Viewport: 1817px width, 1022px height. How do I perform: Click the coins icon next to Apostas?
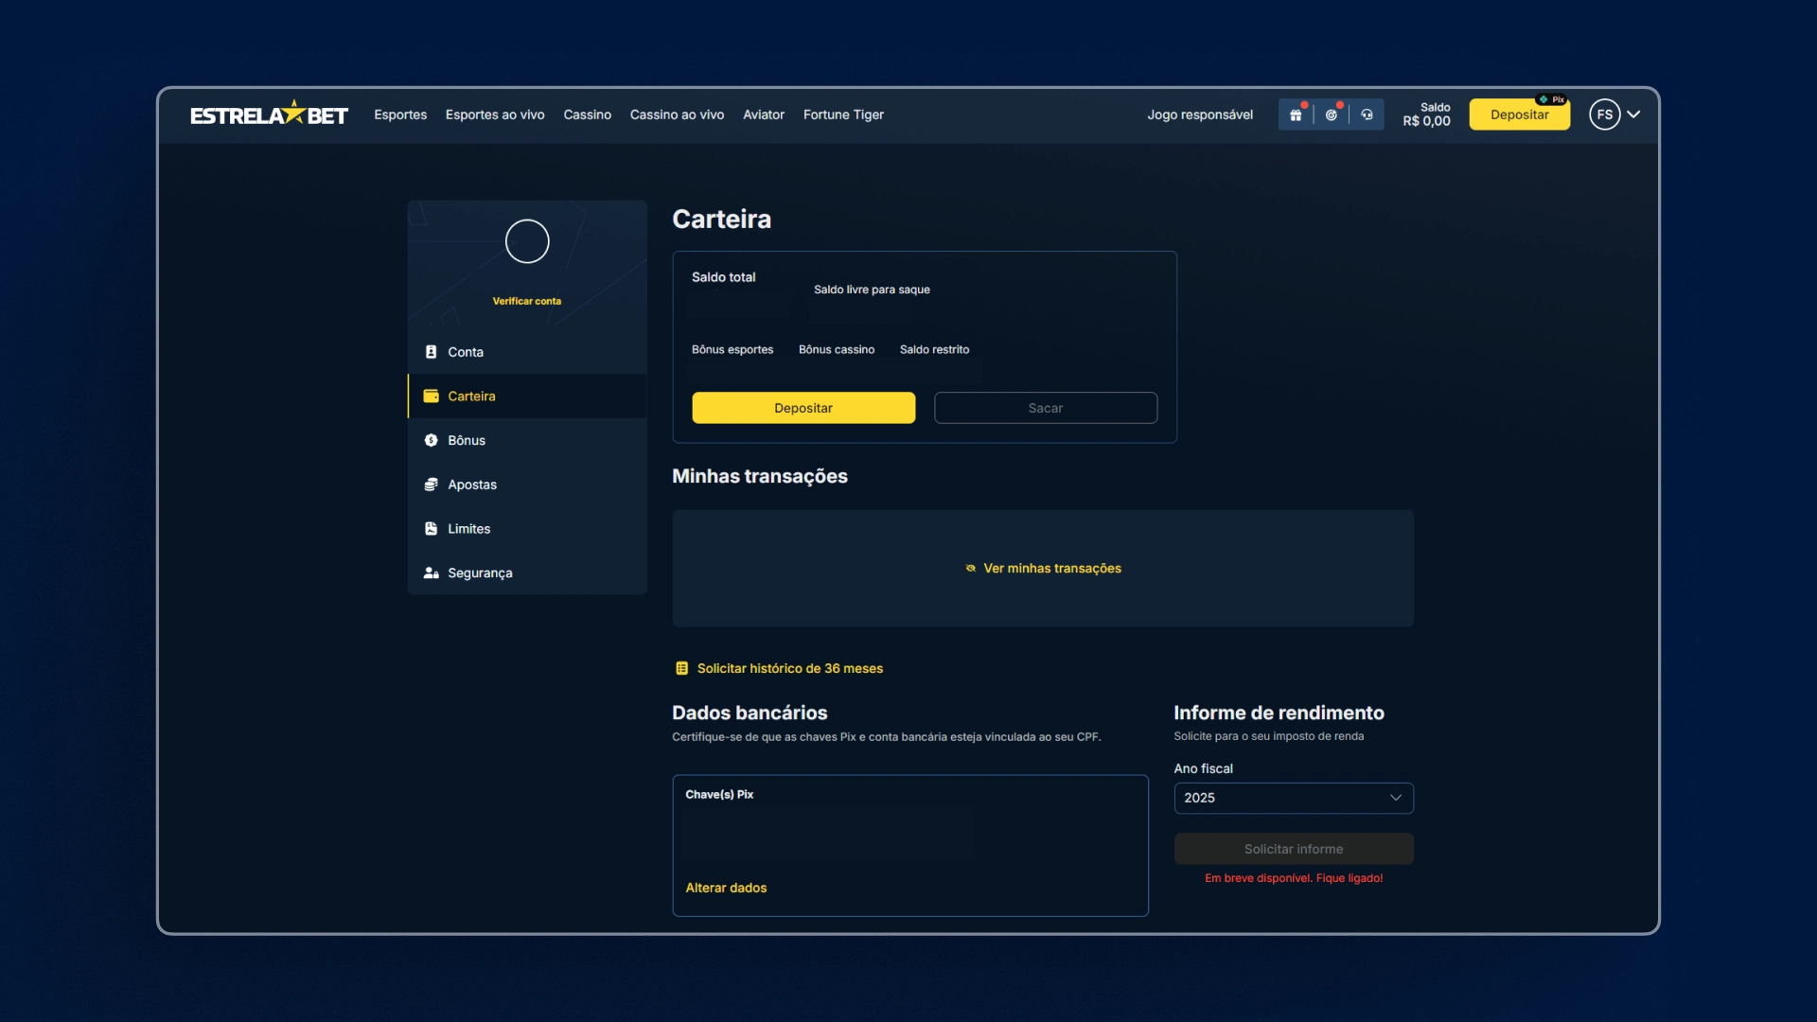[x=431, y=485]
